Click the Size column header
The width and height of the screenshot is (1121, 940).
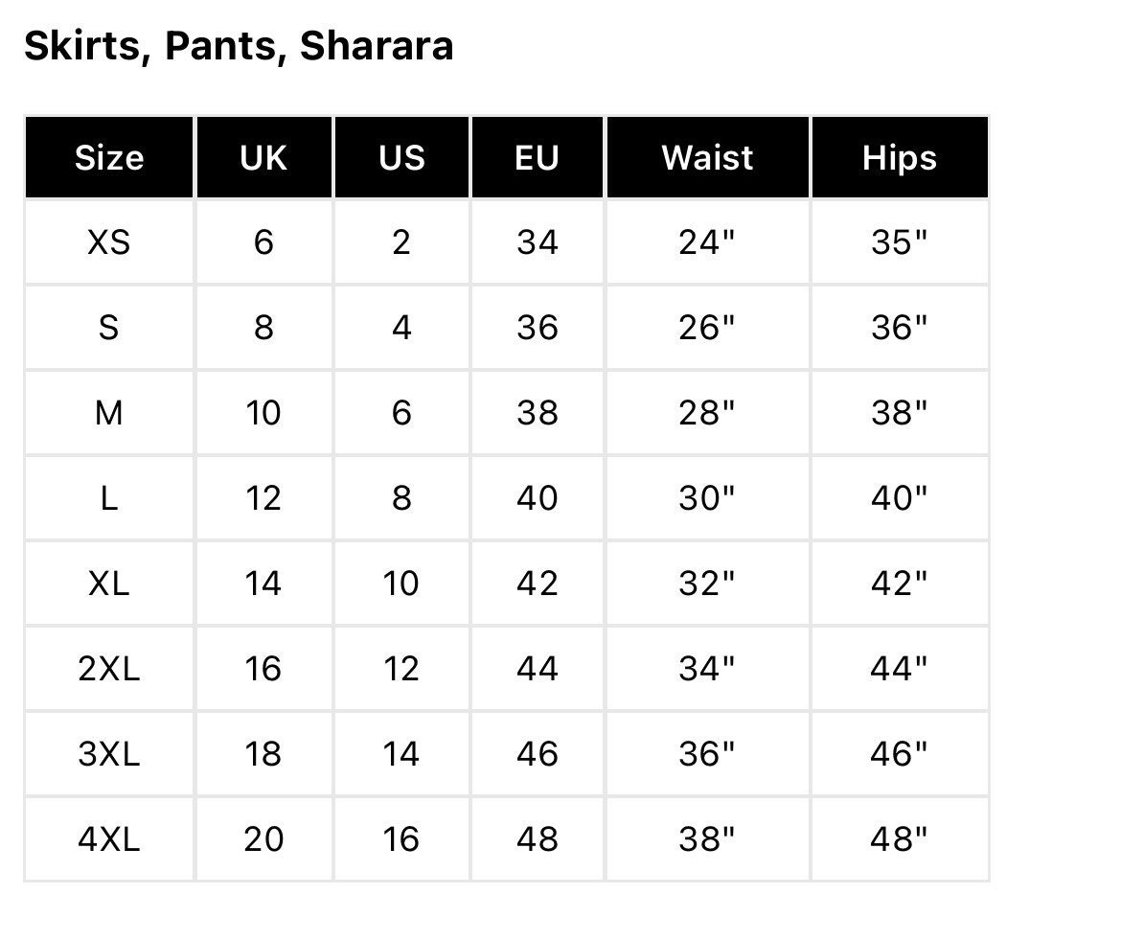click(108, 157)
